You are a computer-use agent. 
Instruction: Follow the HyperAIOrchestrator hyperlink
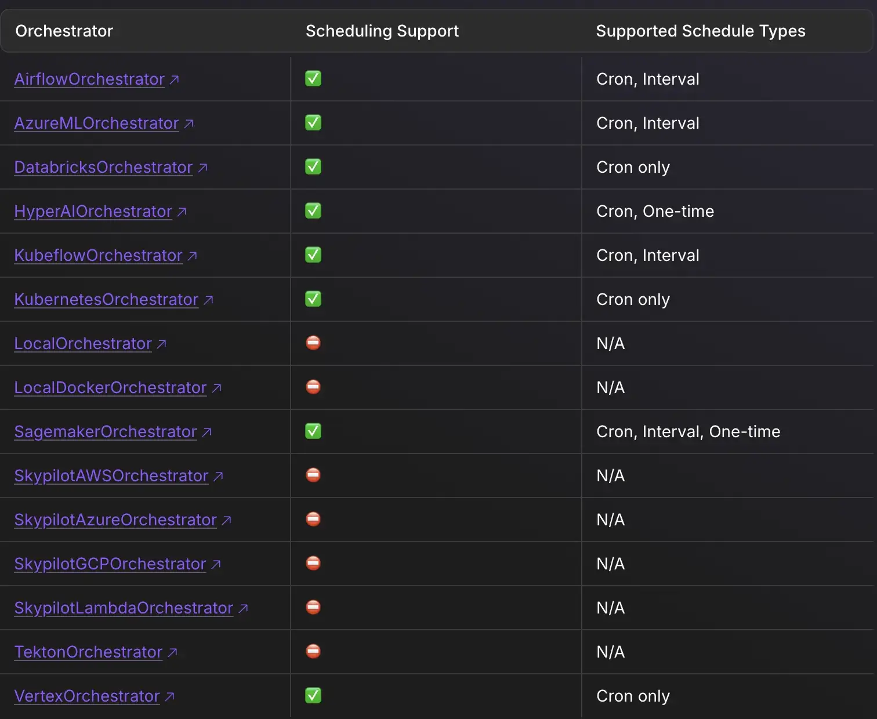coord(93,212)
